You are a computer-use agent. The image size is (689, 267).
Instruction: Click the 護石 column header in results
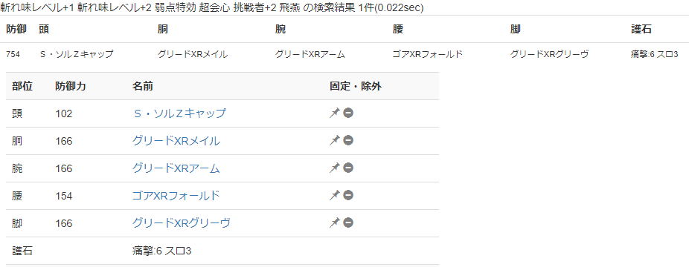click(x=641, y=30)
